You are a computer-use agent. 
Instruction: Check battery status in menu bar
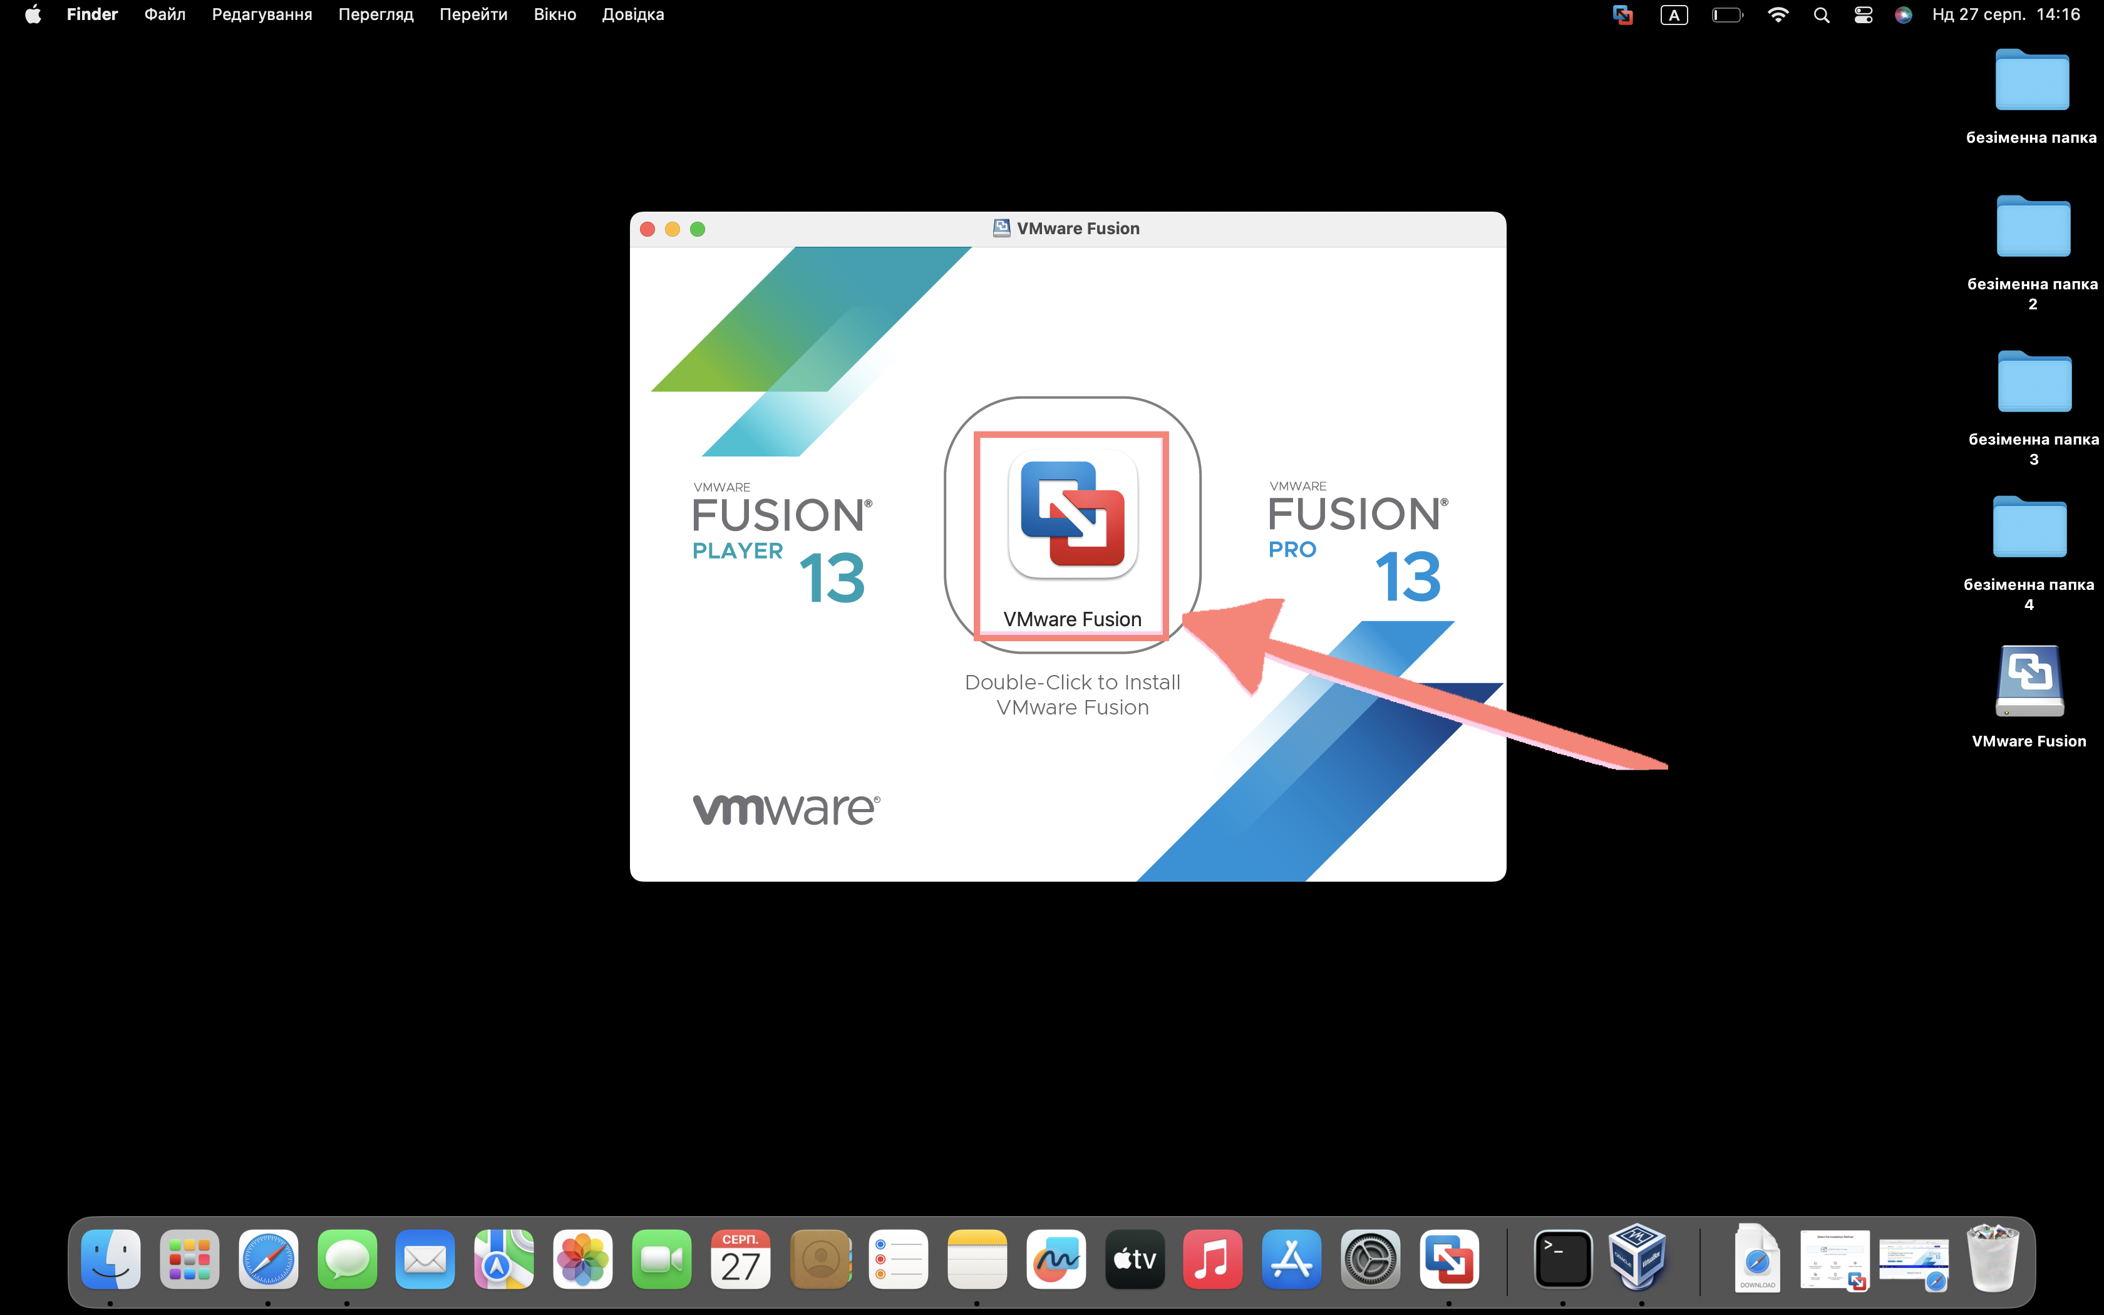click(1728, 15)
